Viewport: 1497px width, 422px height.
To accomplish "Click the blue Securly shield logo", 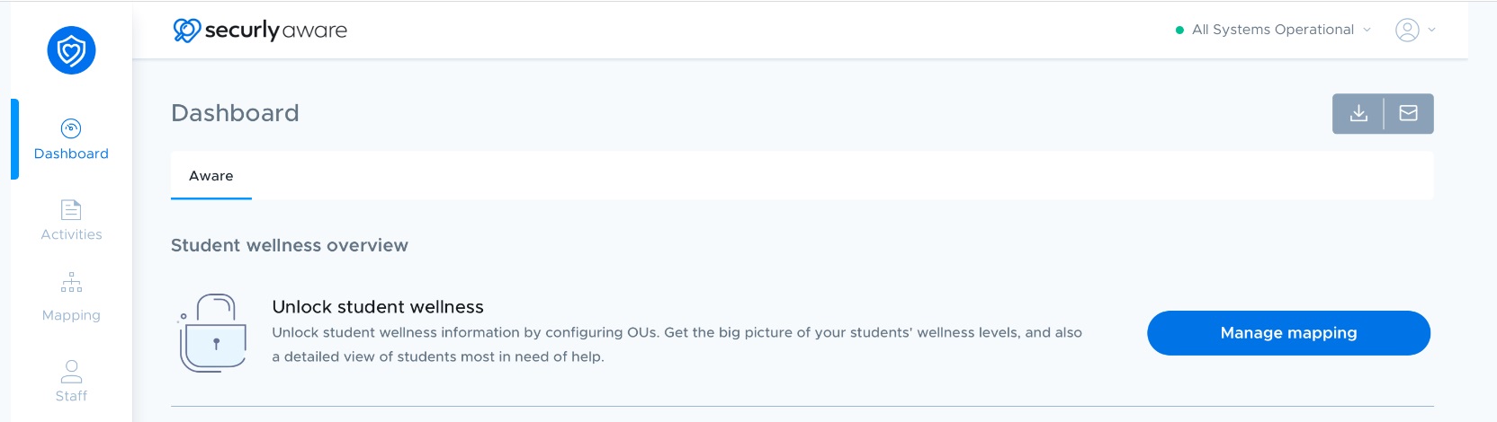I will [71, 50].
